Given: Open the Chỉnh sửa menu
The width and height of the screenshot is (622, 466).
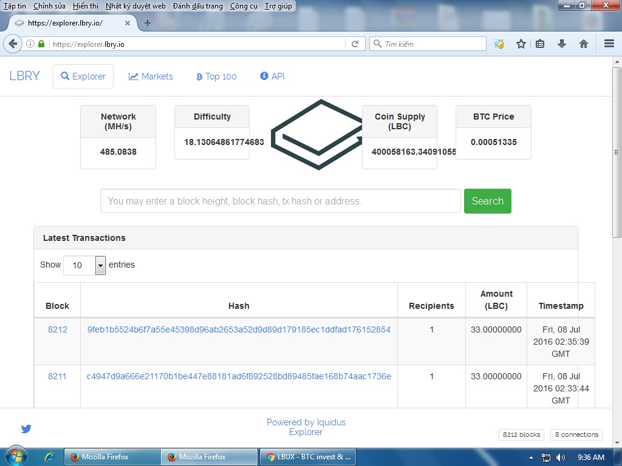Looking at the screenshot, I should (x=49, y=6).
